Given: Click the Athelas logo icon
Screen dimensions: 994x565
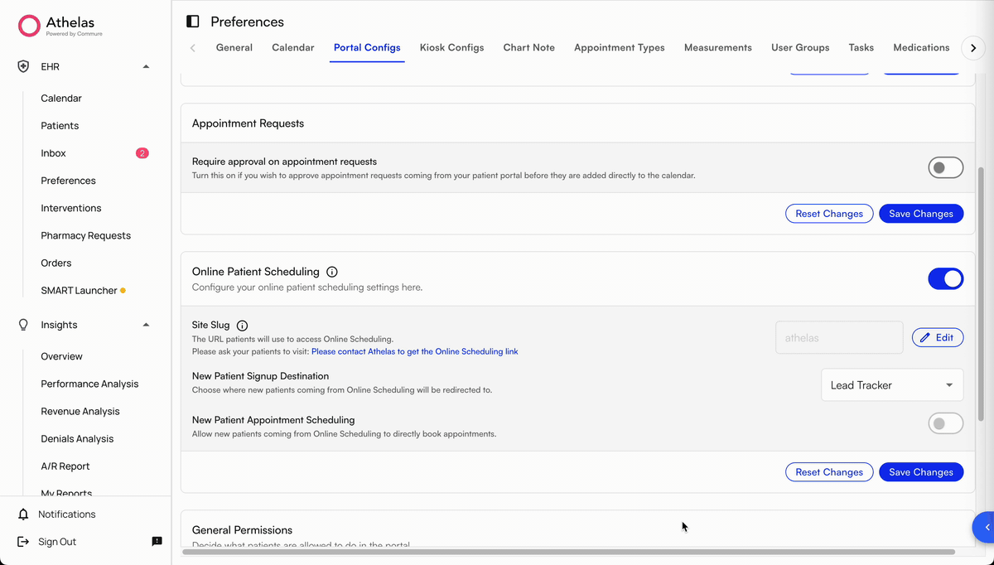Looking at the screenshot, I should pos(30,26).
